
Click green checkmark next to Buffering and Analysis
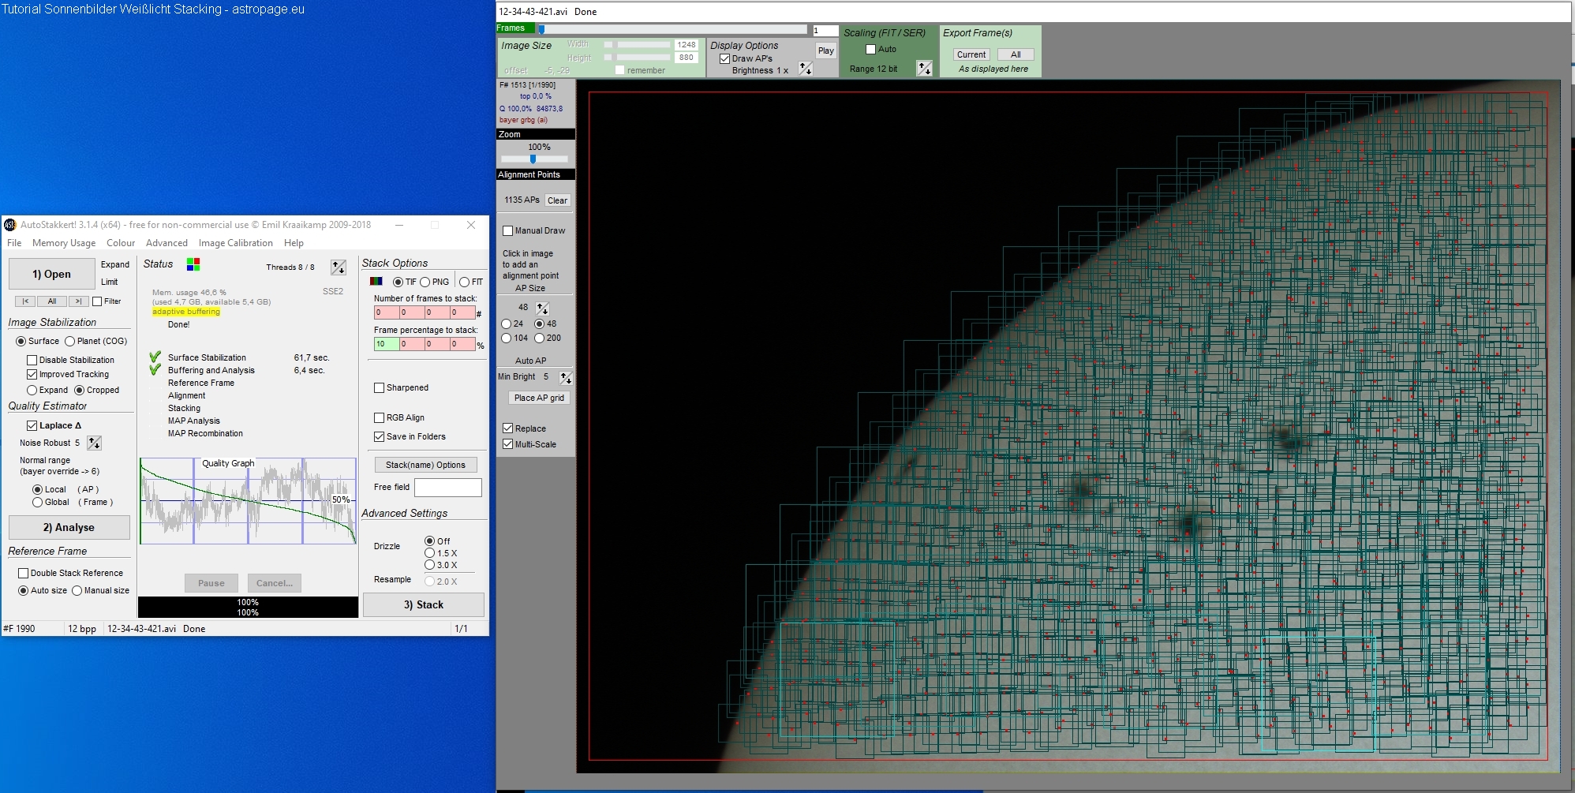click(155, 369)
